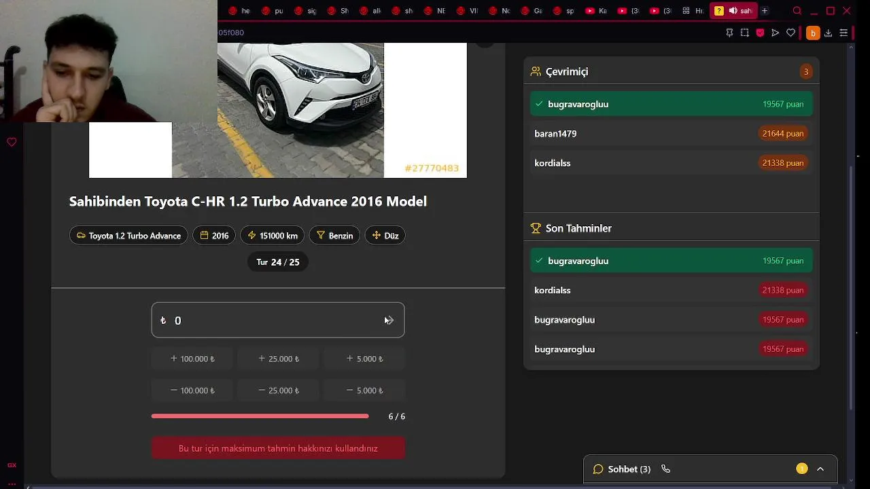The width and height of the screenshot is (870, 489).
Task: Click the Sohbet (3) chat label
Action: [x=629, y=469]
